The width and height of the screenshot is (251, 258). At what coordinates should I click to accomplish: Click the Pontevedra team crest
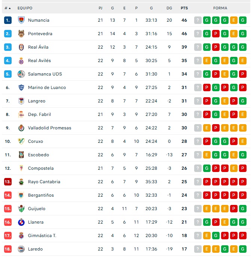[x=21, y=34]
